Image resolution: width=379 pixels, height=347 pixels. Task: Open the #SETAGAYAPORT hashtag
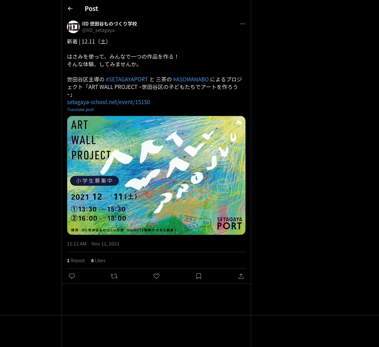tap(127, 79)
